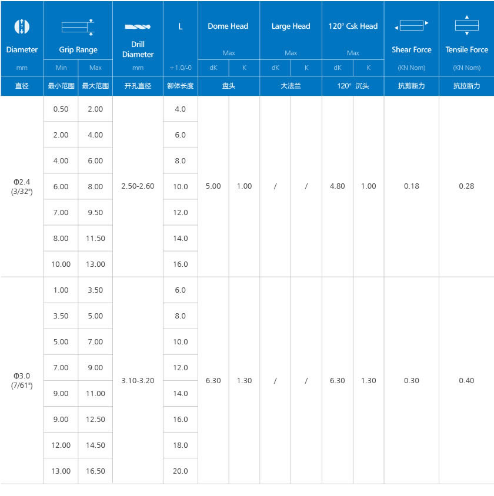Select drill diameter value 2.50-2.60
Screen dimensions: 494x496
138,186
